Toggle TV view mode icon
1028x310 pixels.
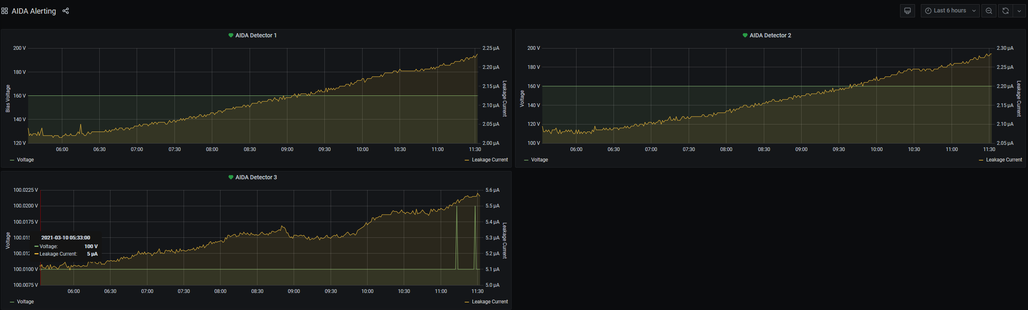click(x=908, y=11)
